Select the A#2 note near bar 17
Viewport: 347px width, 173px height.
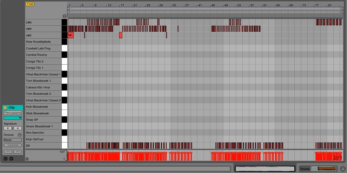coord(121,35)
